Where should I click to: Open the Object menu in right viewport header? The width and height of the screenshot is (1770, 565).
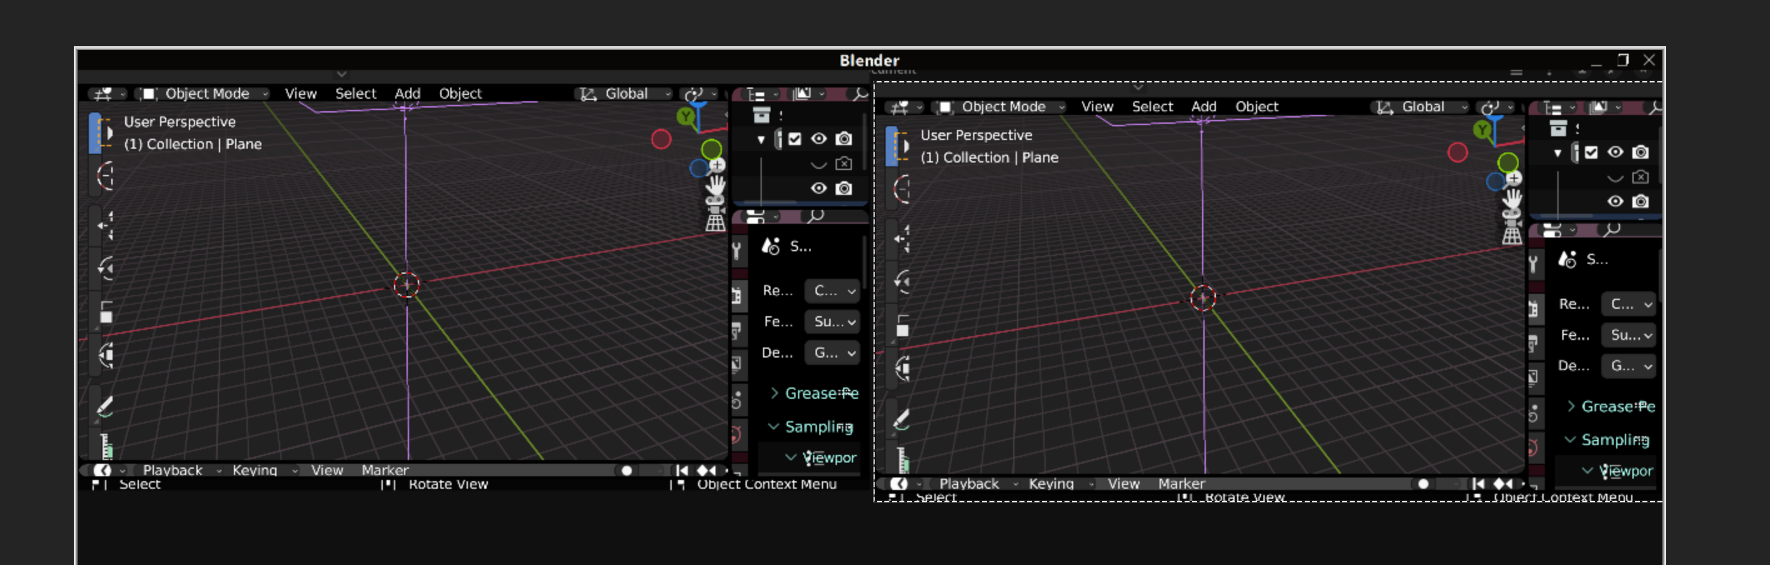[x=1256, y=106]
